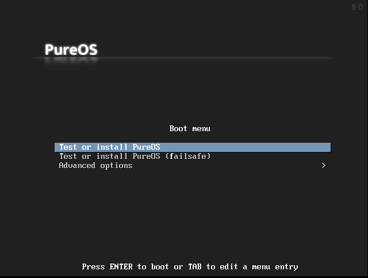Select the highlighted Test or install PureOS entry
This screenshot has height=278, width=368.
[x=109, y=147]
